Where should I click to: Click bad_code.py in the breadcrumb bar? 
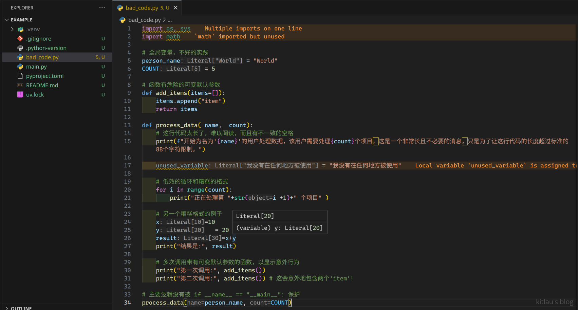(x=144, y=20)
